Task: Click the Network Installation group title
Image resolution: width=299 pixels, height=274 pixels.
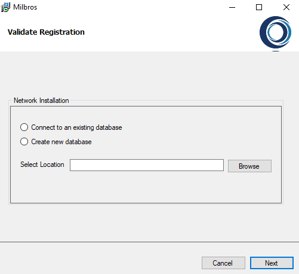Action: (x=41, y=101)
